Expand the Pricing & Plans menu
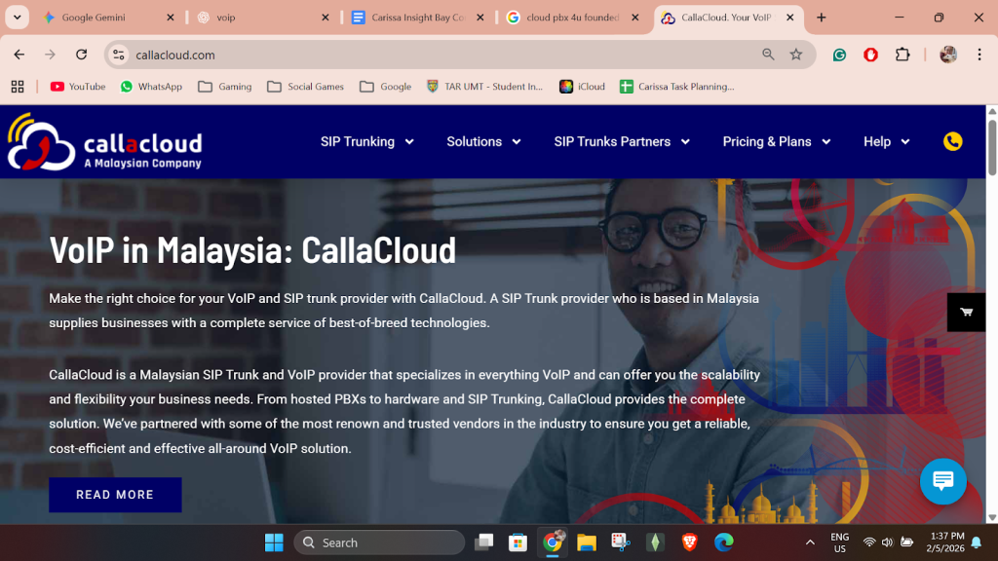 click(x=777, y=142)
